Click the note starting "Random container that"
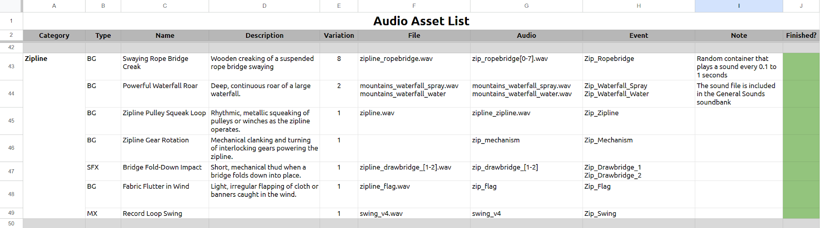820x228 pixels. click(x=738, y=66)
